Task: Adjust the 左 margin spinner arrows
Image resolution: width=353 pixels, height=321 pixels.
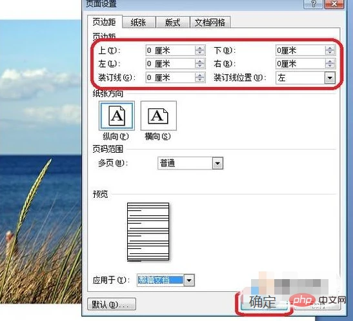Action: tap(200, 64)
